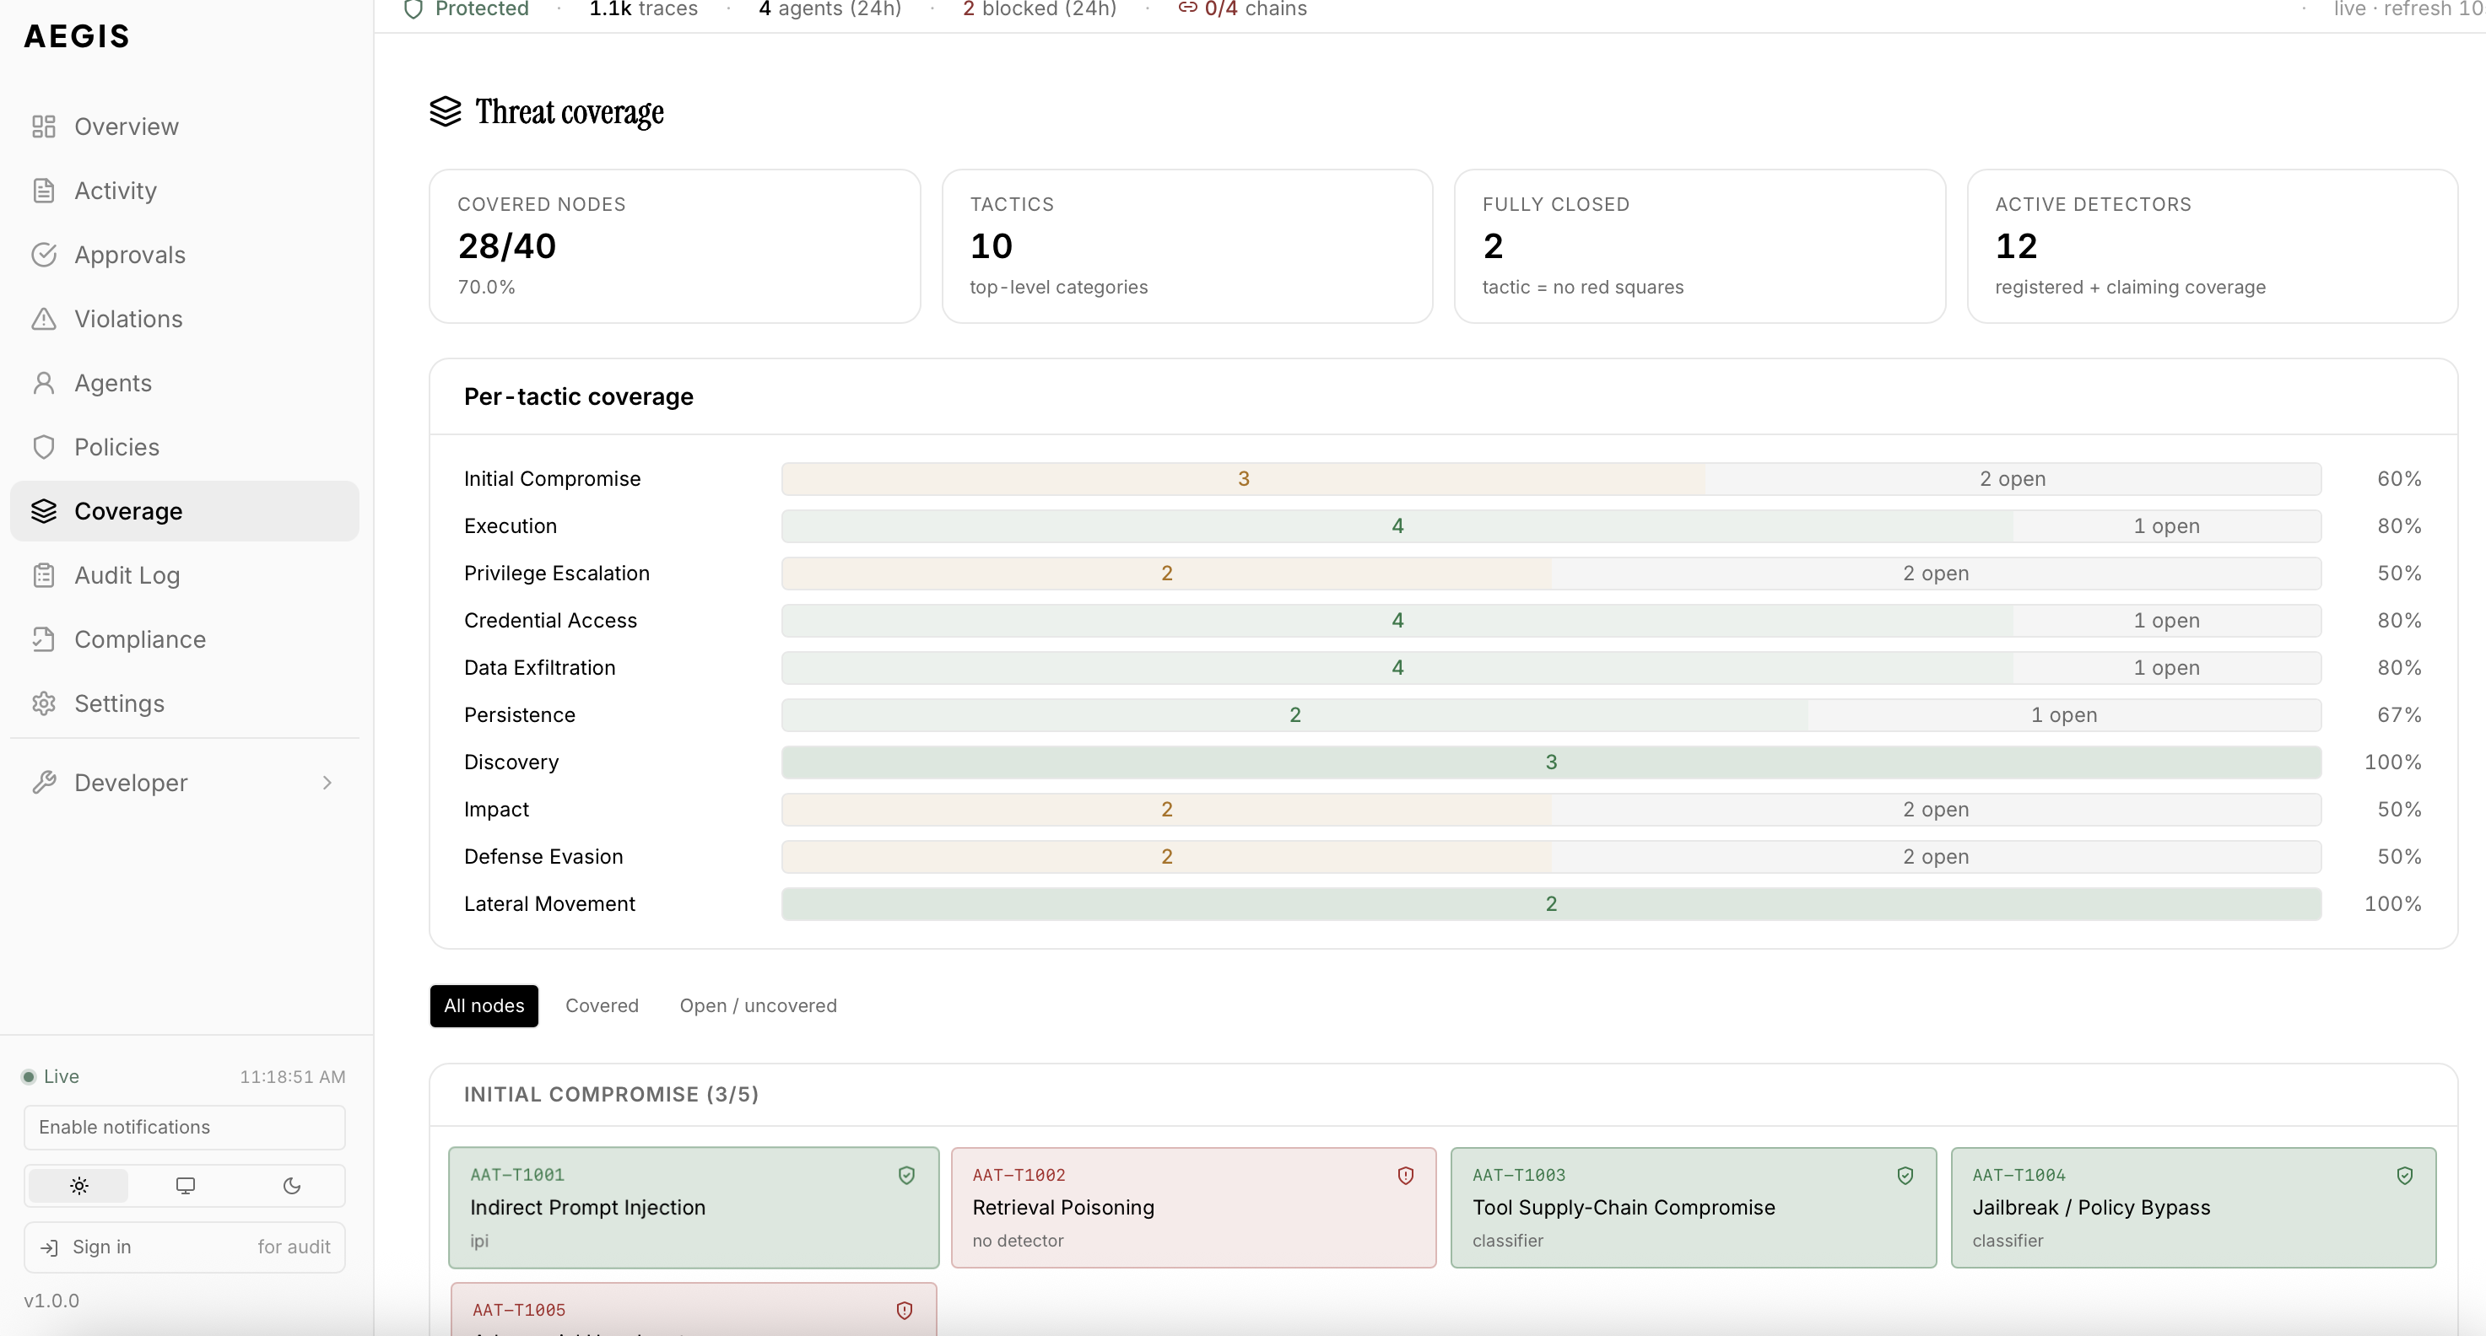The width and height of the screenshot is (2486, 1336).
Task: Click the Tactics 10 stat card
Action: click(1187, 246)
